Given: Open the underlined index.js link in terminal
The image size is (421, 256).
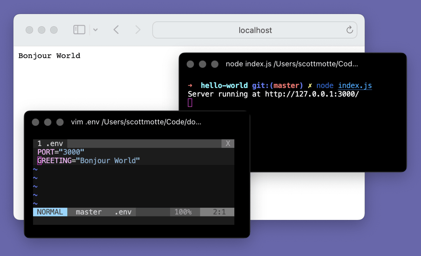Looking at the screenshot, I should [355, 85].
